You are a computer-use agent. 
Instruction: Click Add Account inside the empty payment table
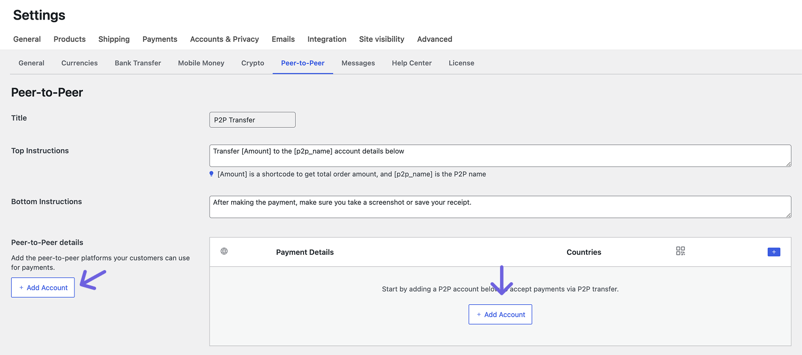point(500,314)
